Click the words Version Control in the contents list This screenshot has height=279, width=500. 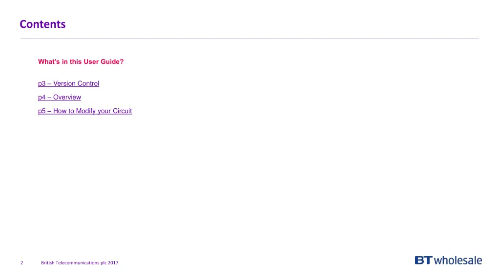coord(76,83)
